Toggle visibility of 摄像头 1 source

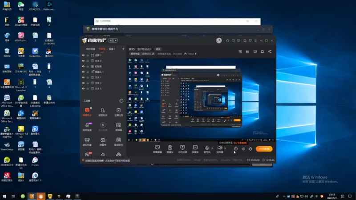coord(83,72)
